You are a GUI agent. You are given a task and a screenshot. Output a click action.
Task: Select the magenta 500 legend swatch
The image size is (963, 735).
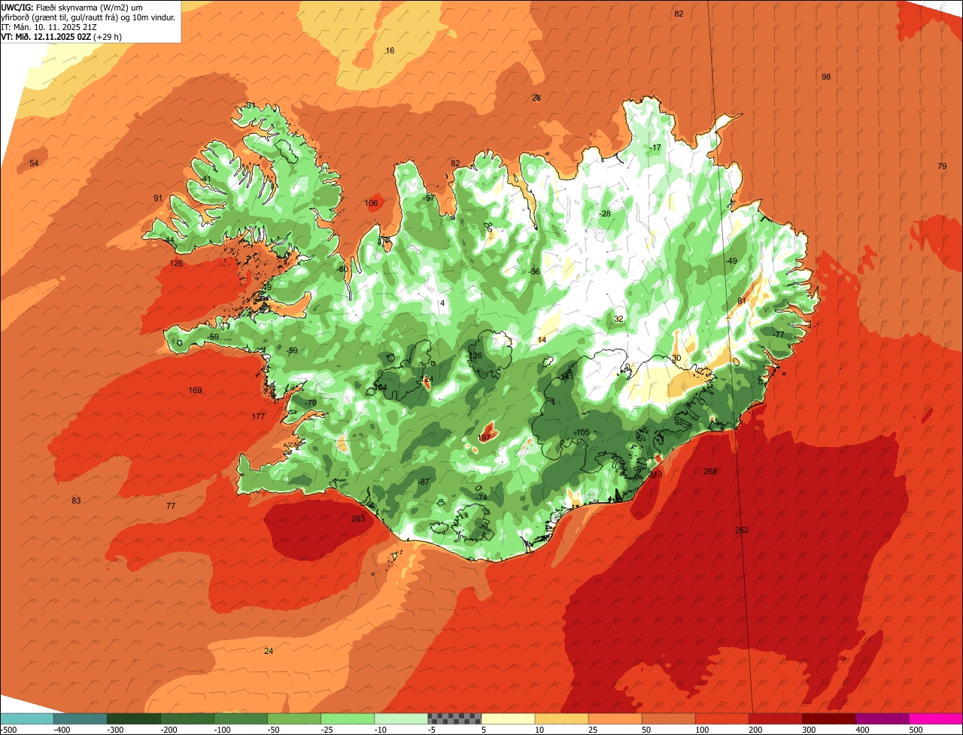pyautogui.click(x=936, y=718)
